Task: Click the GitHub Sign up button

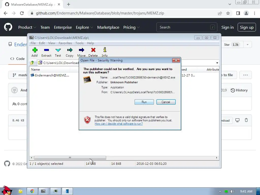Action: [247, 27]
